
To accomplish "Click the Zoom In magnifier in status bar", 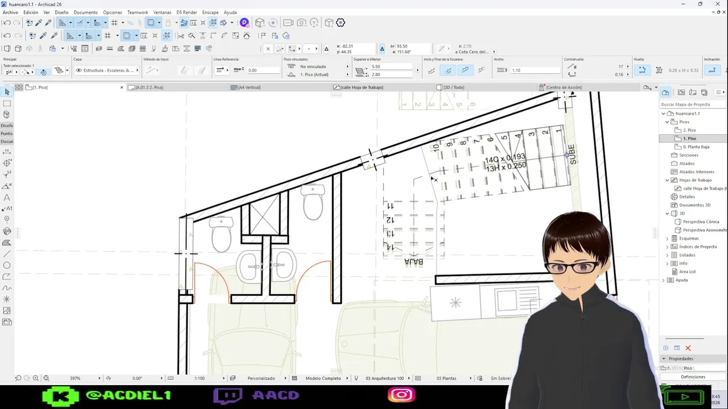I will click(36, 378).
